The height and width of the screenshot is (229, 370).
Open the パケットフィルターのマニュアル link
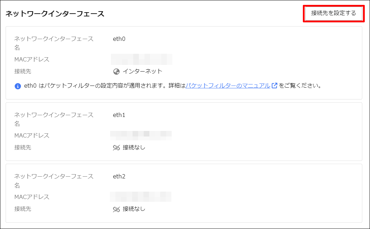click(x=228, y=86)
